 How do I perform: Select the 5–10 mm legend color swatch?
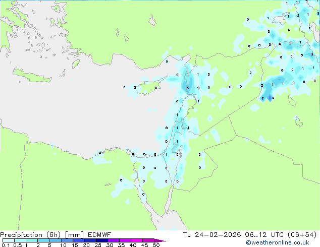click(x=55, y=240)
